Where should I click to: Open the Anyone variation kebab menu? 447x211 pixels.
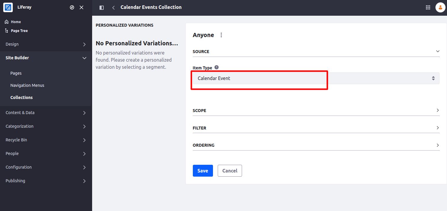pyautogui.click(x=221, y=35)
